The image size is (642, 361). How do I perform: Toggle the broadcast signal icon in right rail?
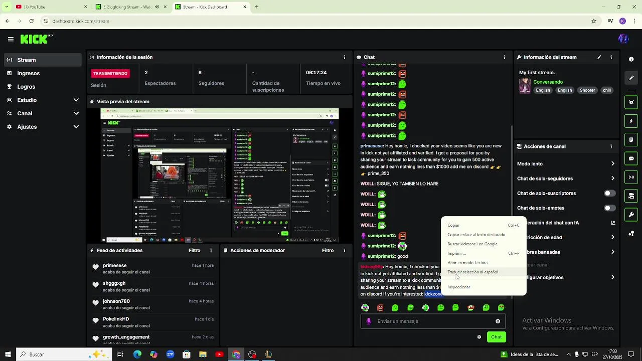coord(631,177)
